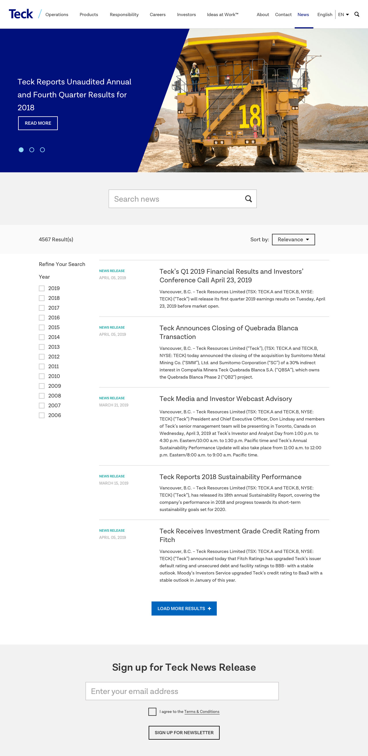The image size is (368, 756).
Task: Open the Terms & Conditions link
Action: coord(202,712)
